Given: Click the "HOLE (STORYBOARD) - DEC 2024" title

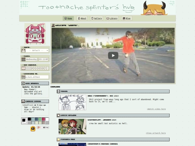Looking at the screenshot, I should (x=103, y=96).
